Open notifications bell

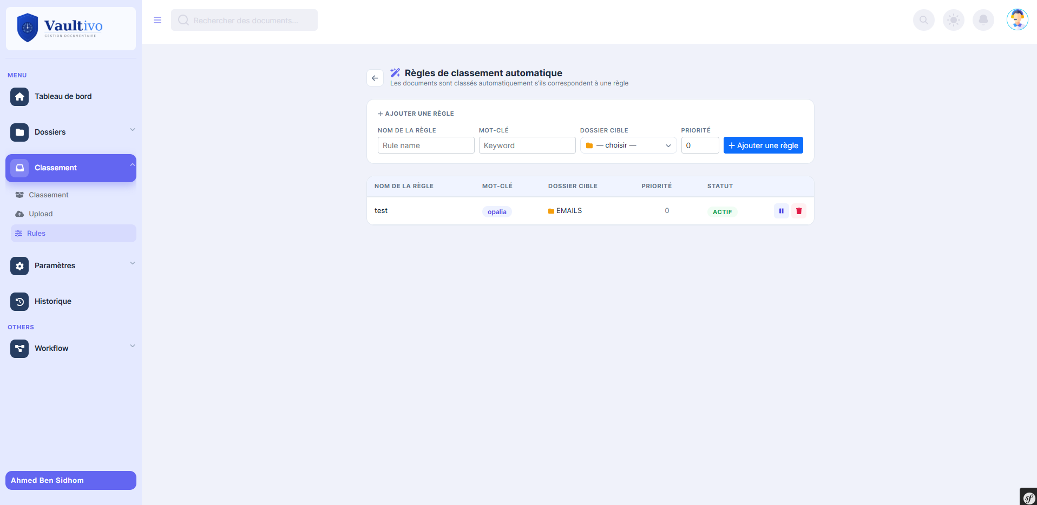[983, 20]
